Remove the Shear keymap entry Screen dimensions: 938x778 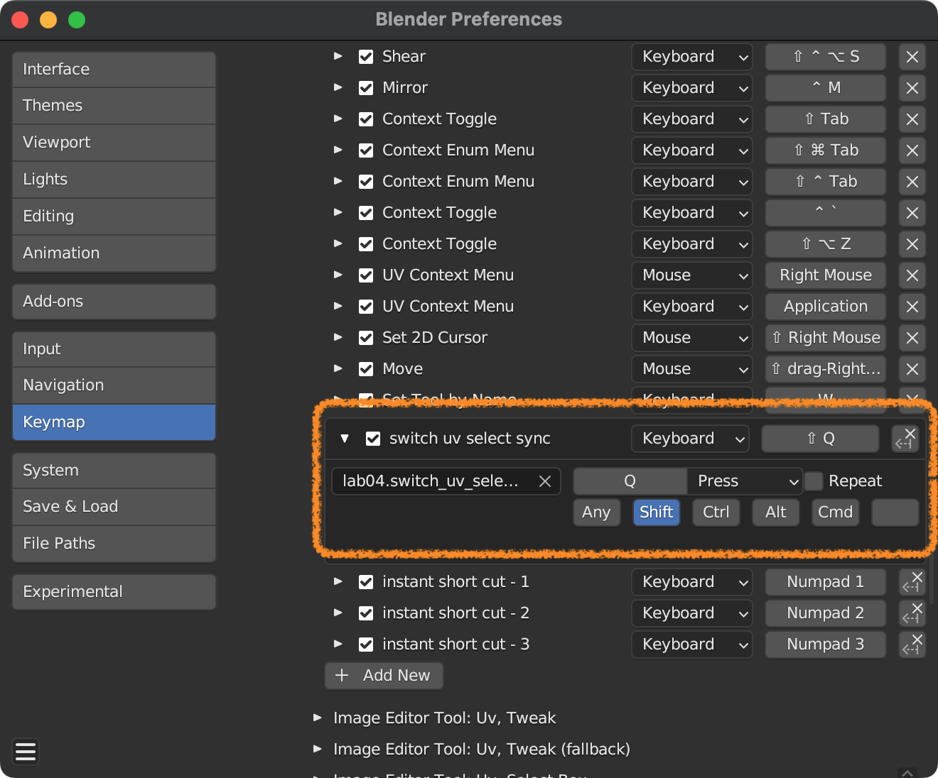point(912,57)
